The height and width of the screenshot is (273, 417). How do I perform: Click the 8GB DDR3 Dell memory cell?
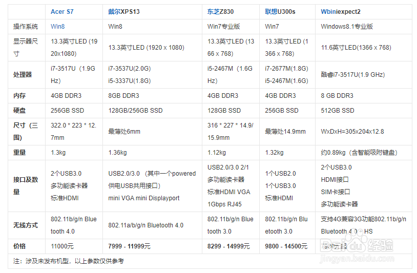click(123, 96)
